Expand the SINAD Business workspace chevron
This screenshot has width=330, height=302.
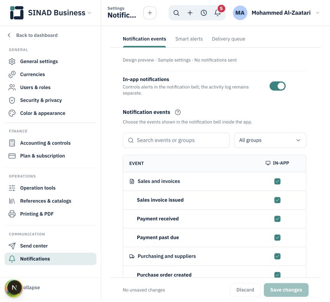pos(89,13)
